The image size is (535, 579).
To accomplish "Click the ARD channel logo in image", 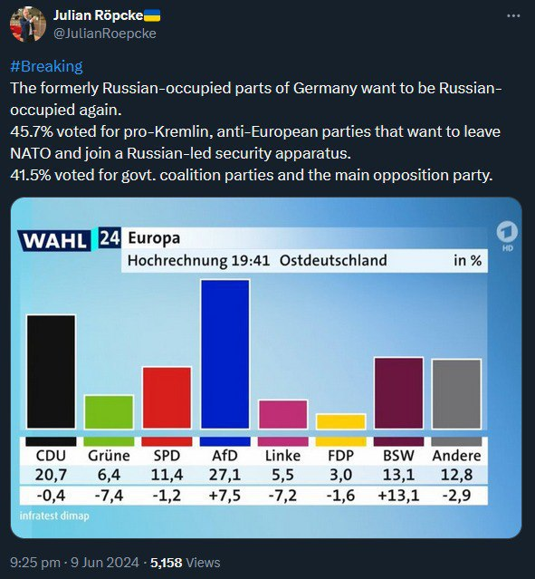I will tap(507, 236).
